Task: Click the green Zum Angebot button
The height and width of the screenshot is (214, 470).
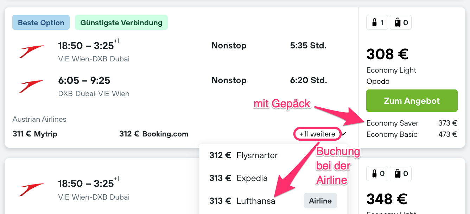Action: (412, 101)
